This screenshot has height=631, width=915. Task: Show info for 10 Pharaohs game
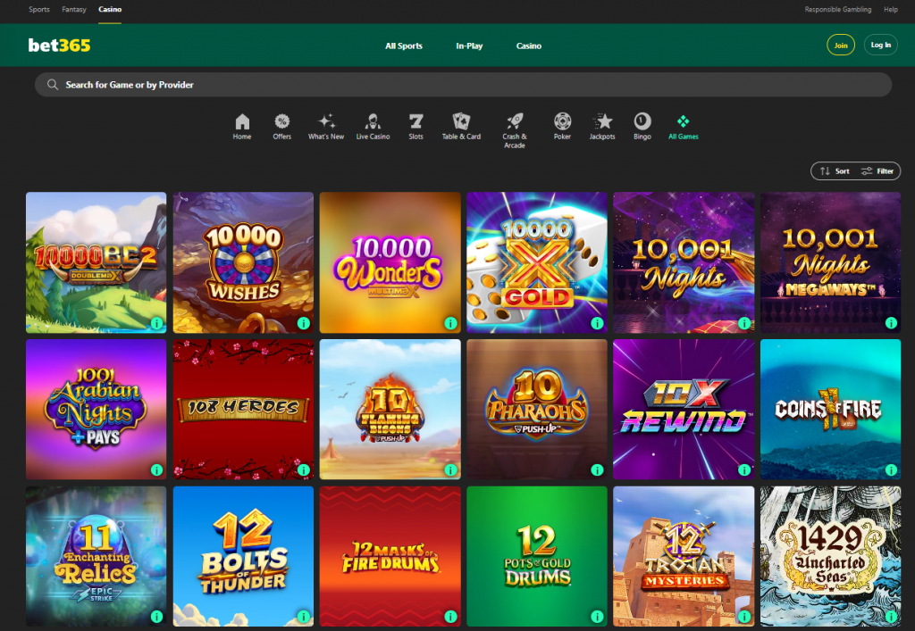[x=597, y=469]
